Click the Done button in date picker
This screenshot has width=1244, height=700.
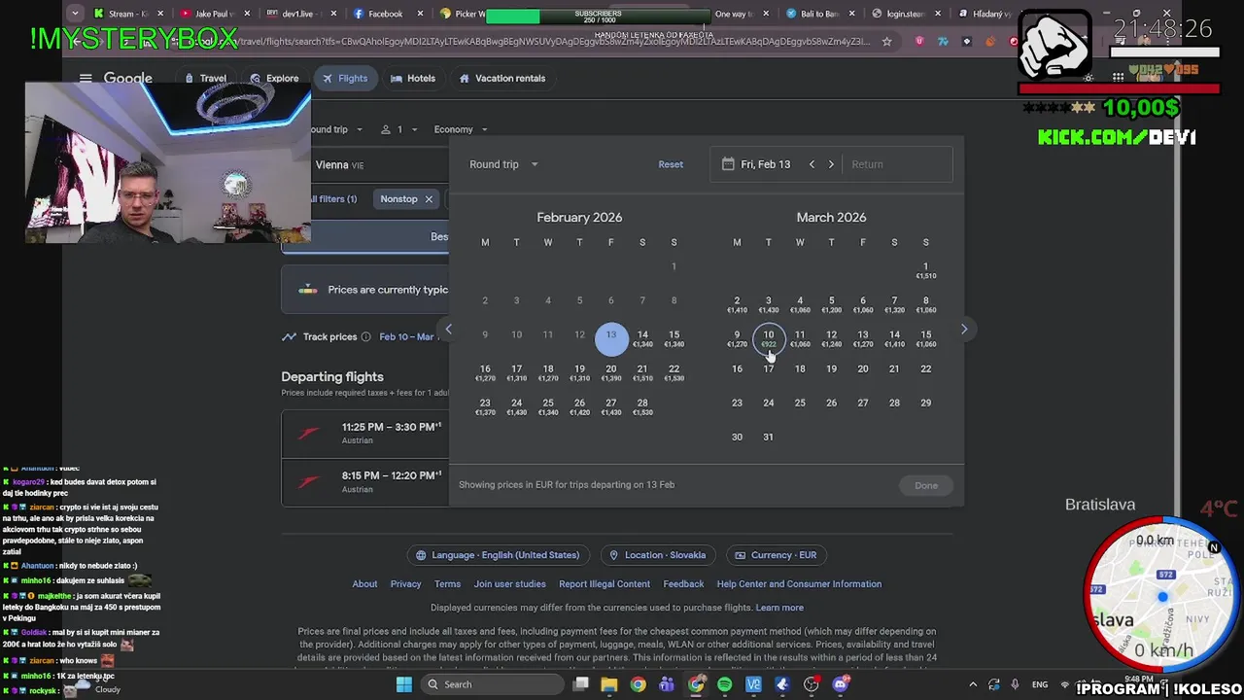tap(926, 485)
